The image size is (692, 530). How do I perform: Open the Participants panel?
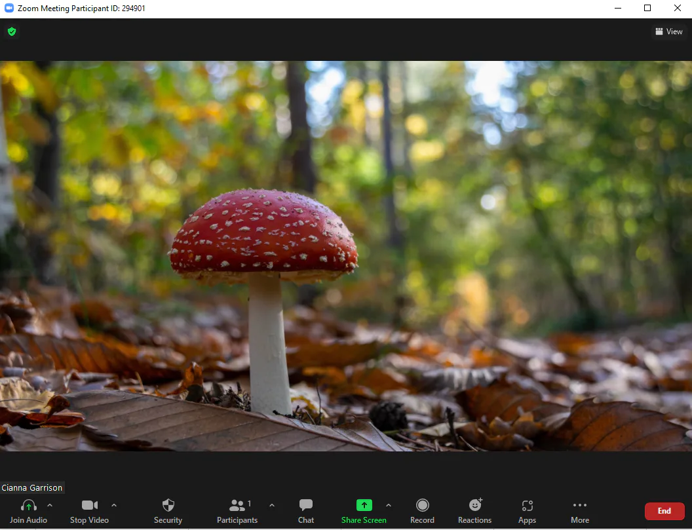point(237,511)
